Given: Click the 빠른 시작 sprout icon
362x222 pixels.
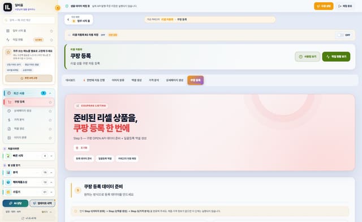Looking at the screenshot, I should click(8, 156).
